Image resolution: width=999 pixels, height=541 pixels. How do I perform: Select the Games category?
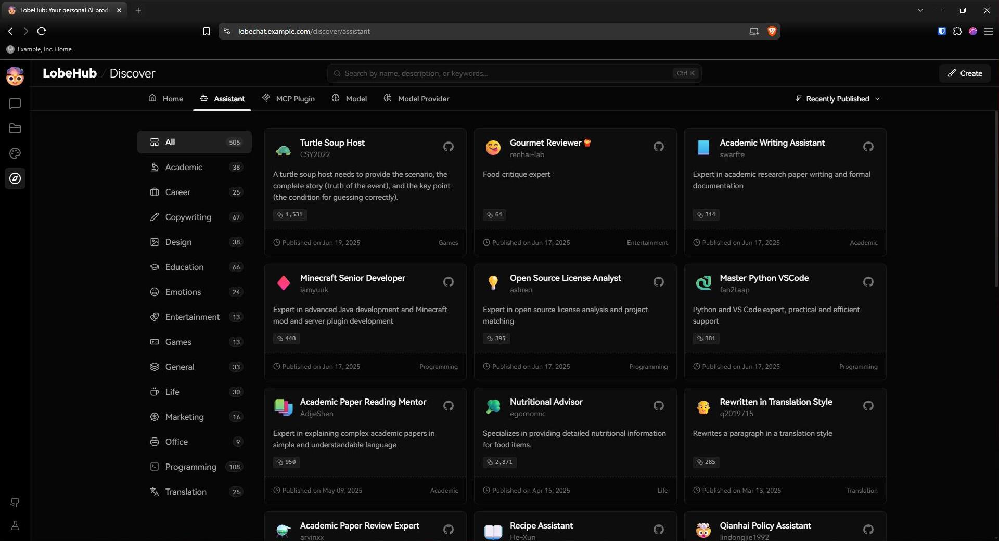(195, 342)
